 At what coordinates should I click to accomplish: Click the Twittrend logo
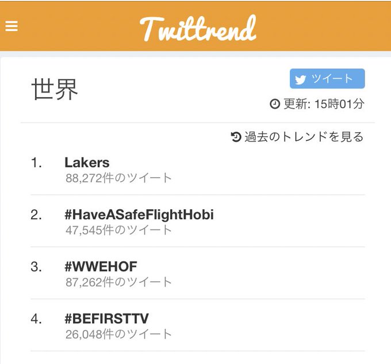(x=198, y=28)
